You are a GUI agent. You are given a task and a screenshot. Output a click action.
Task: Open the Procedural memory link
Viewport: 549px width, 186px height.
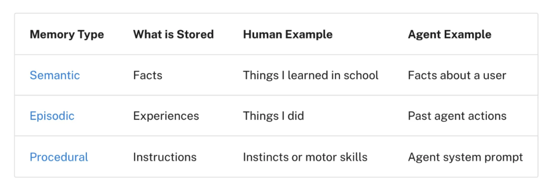pyautogui.click(x=59, y=157)
